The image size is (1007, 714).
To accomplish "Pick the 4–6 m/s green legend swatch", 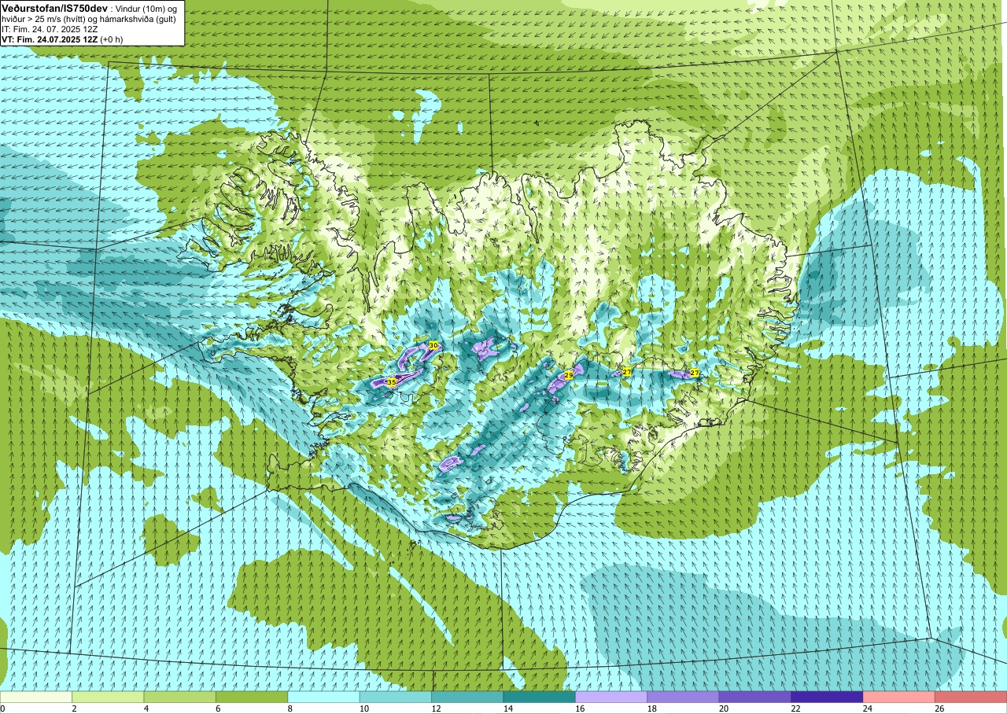I will pos(180,697).
